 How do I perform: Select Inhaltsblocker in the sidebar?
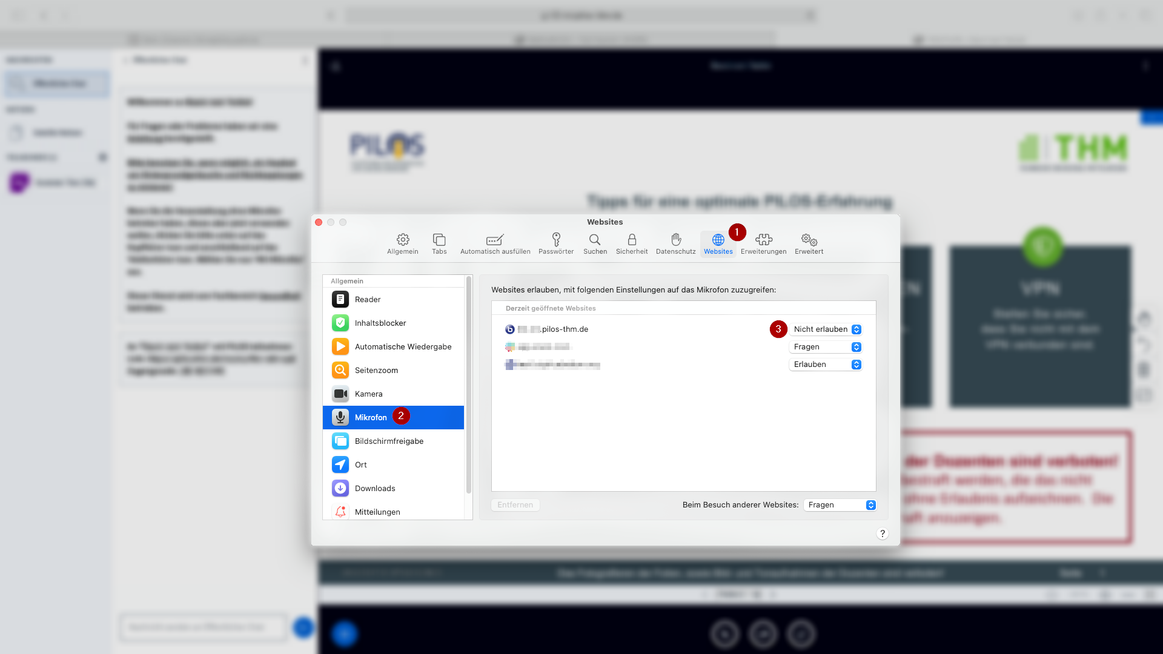pyautogui.click(x=394, y=323)
